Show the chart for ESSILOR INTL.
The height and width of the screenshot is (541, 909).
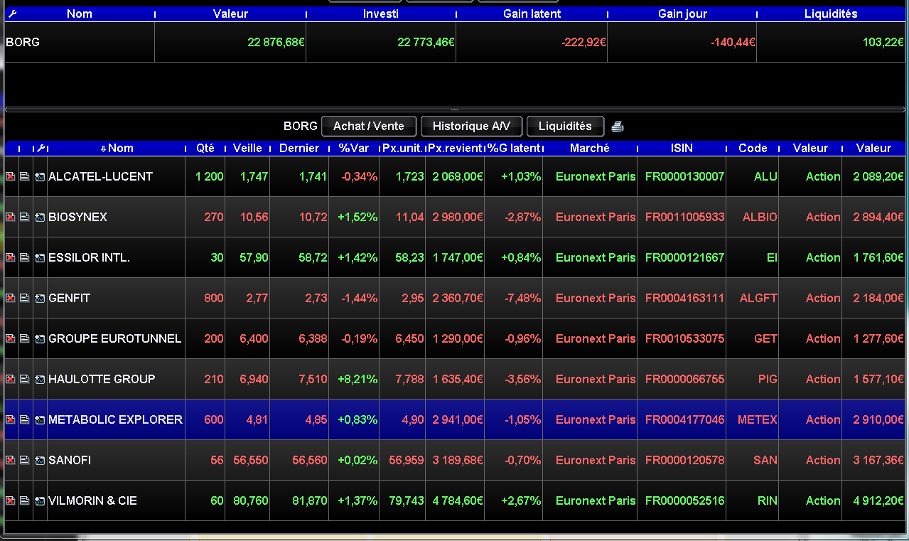40,257
